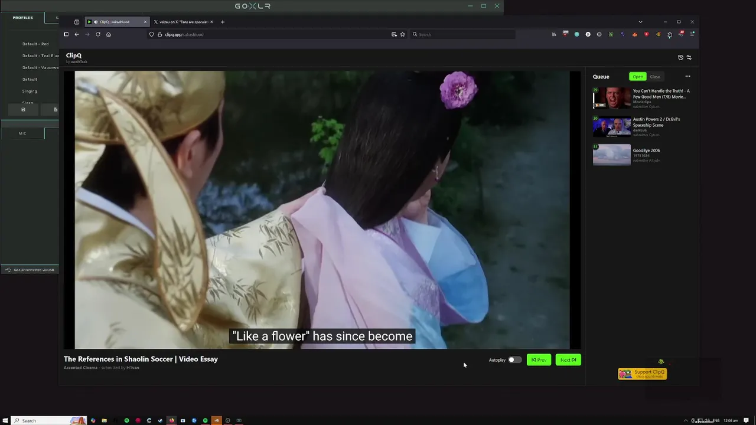Open the Support ClipQ donation link
756x425 pixels.
coord(643,374)
